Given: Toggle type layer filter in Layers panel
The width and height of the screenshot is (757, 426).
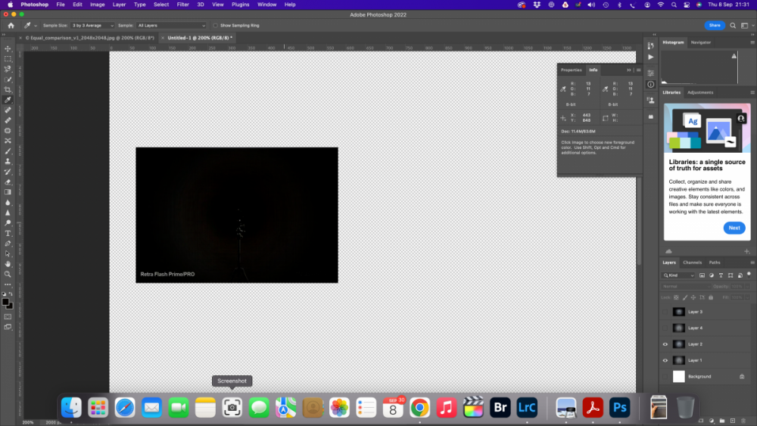Looking at the screenshot, I should coord(721,275).
